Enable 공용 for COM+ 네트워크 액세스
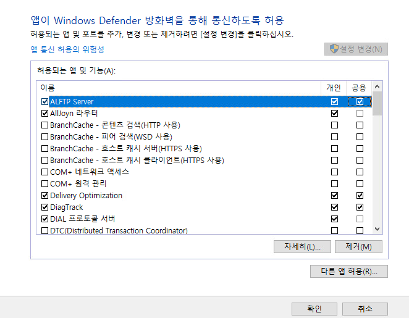The image size is (409, 318). [x=360, y=172]
